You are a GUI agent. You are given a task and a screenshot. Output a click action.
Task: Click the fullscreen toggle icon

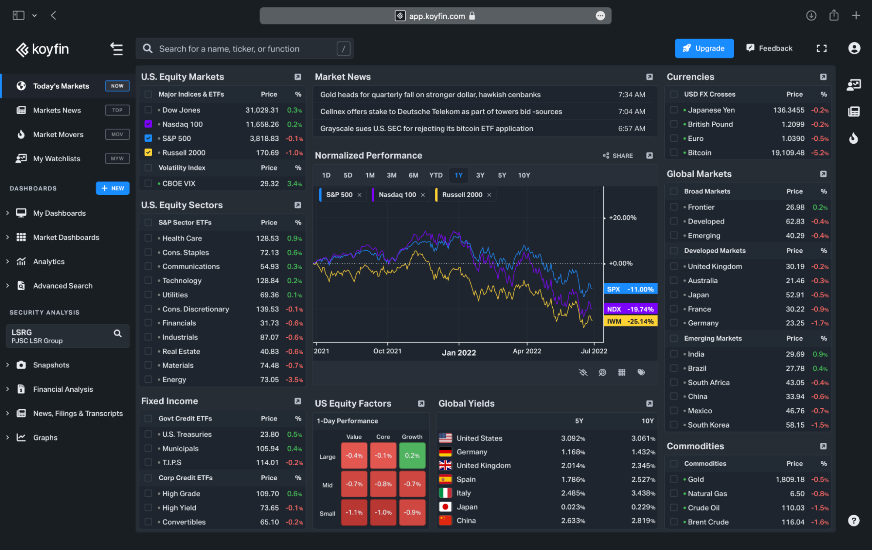[x=821, y=48]
